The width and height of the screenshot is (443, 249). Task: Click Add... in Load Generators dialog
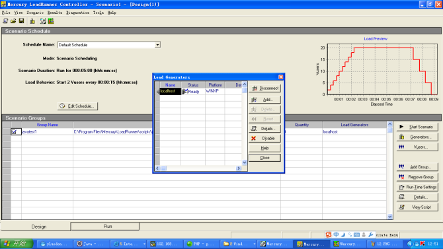coord(264,100)
